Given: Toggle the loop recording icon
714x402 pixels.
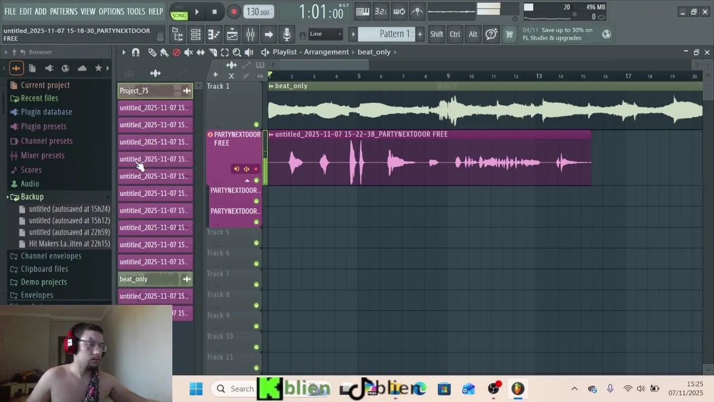Looking at the screenshot, I should (x=399, y=11).
